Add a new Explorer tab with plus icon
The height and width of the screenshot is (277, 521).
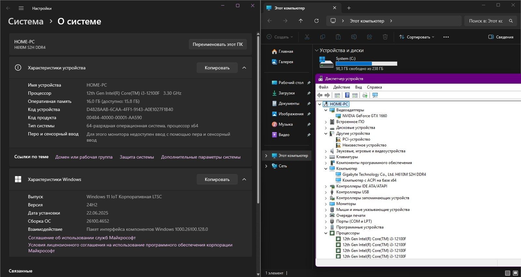click(x=349, y=8)
